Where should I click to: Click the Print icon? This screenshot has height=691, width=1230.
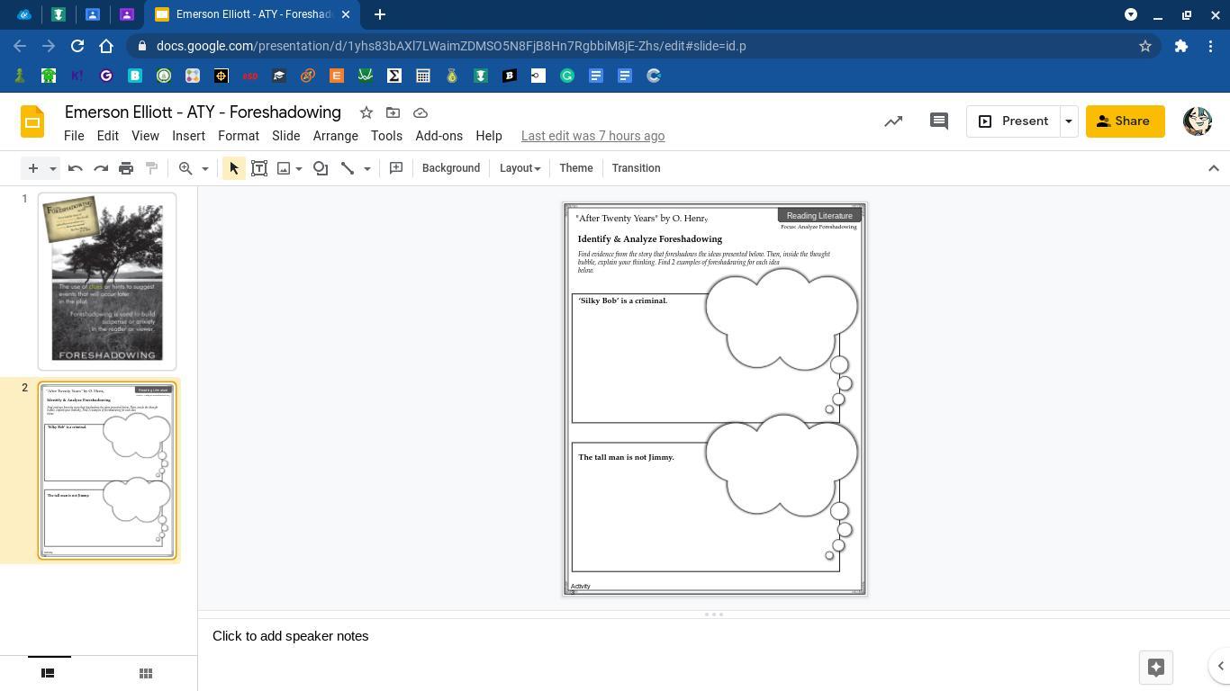[126, 168]
